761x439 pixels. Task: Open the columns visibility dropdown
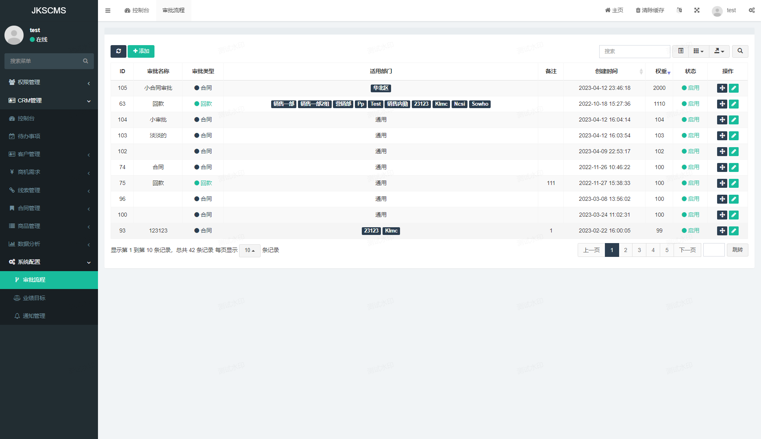(699, 51)
